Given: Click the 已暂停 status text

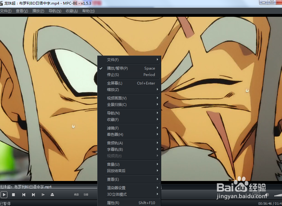Looking at the screenshot, I should [5, 204].
